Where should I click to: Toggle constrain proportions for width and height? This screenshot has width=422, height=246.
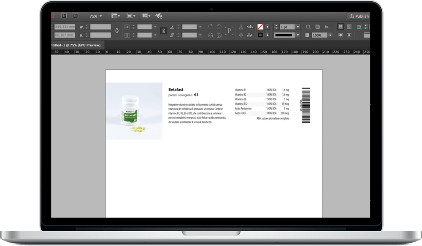[117, 31]
